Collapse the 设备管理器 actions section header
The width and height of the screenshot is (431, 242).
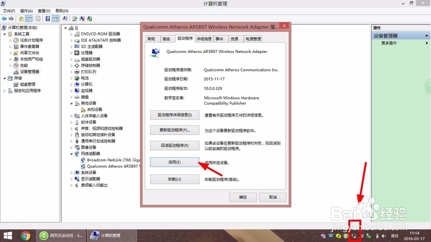pos(426,36)
